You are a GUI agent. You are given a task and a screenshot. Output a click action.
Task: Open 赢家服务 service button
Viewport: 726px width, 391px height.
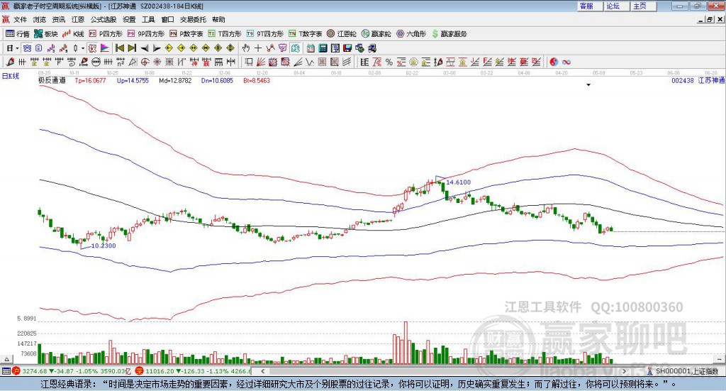point(449,34)
